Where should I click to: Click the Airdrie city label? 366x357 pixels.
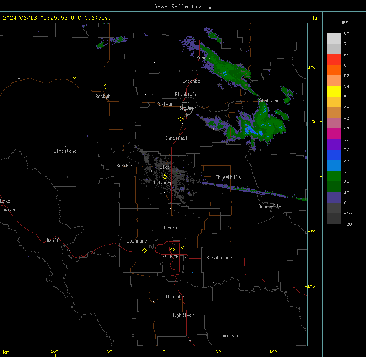point(171,228)
